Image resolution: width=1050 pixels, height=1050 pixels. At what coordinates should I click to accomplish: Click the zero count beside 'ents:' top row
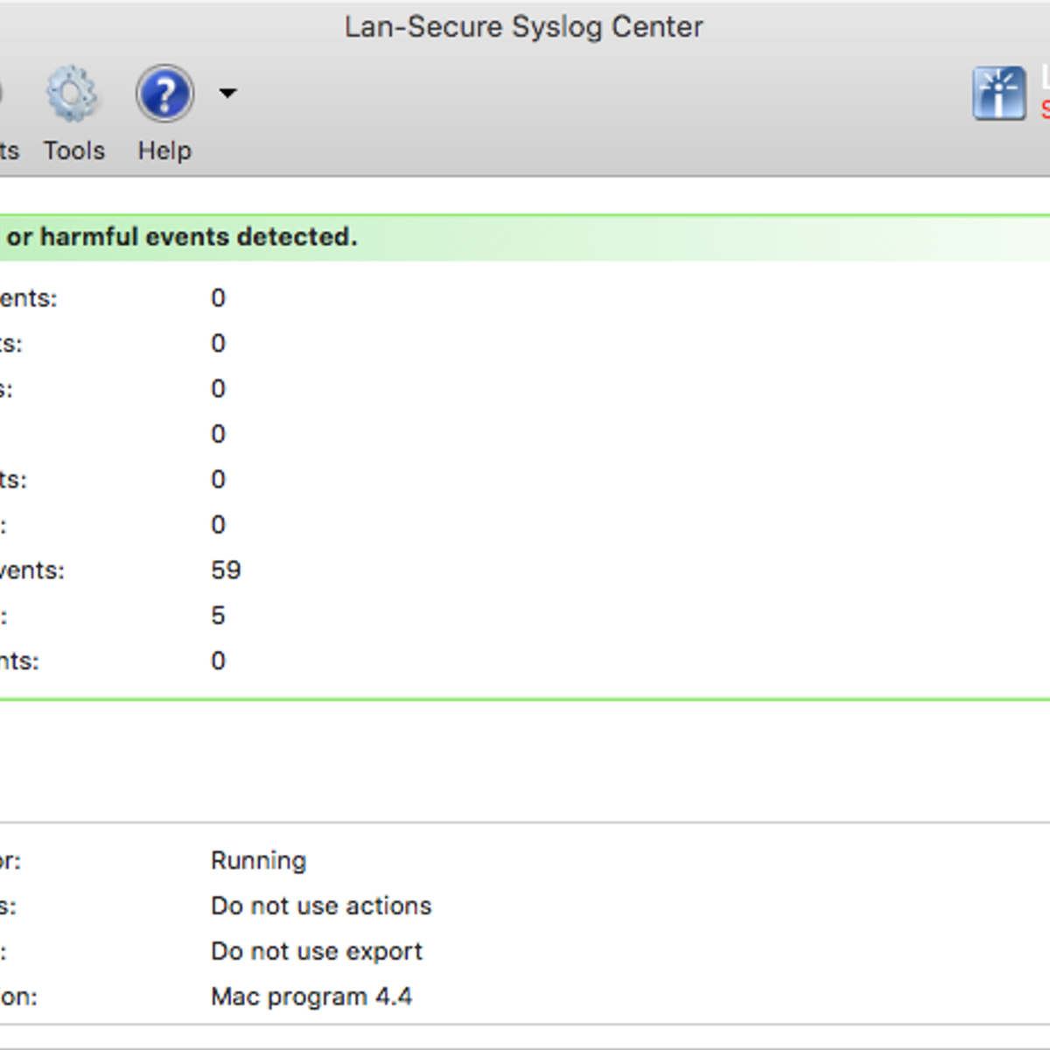(x=218, y=298)
